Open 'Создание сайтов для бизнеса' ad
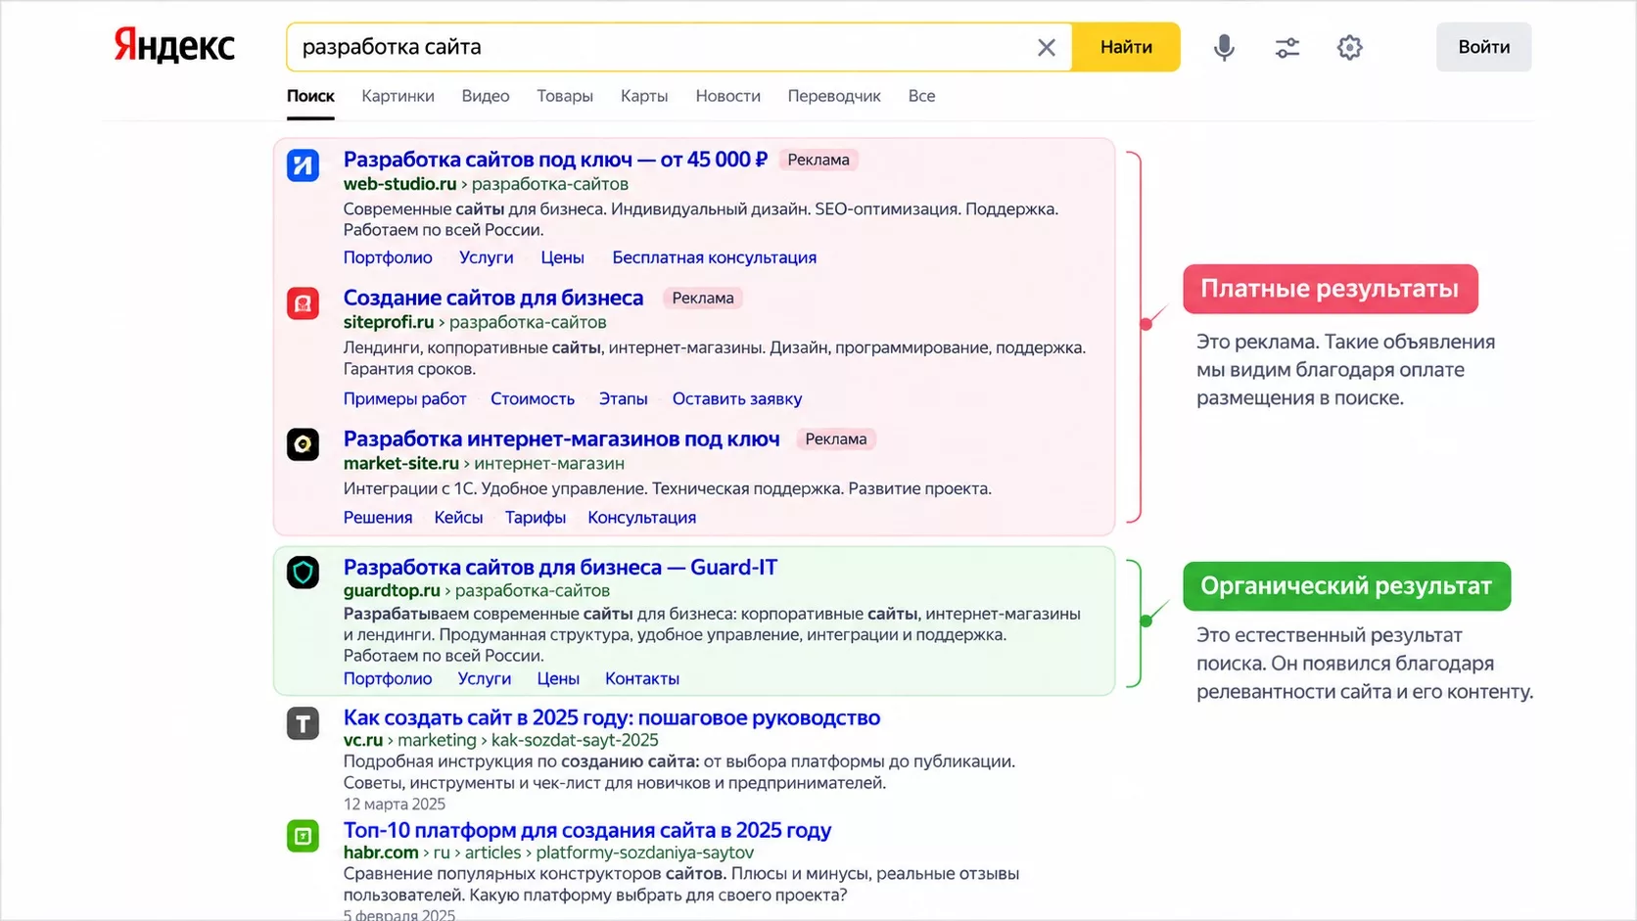Screen dimensions: 1637x921 coord(493,298)
